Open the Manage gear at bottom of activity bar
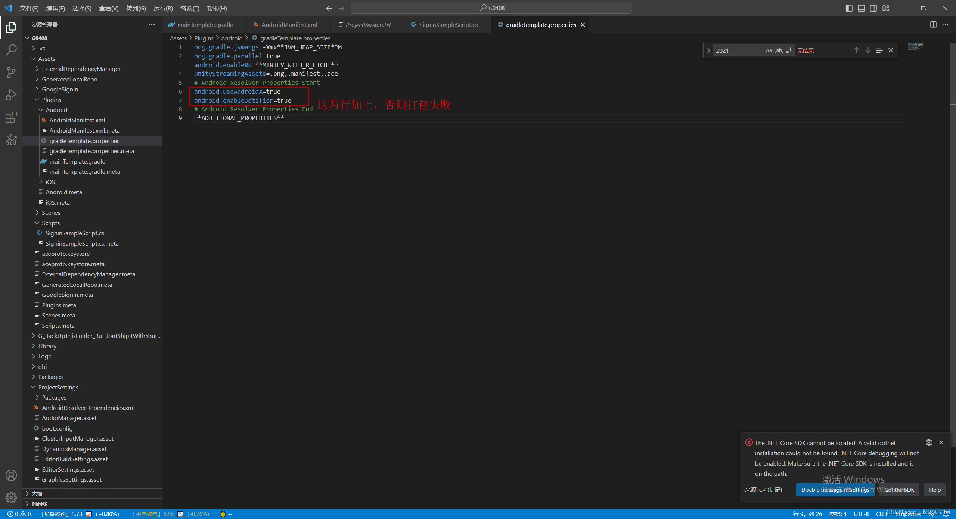The image size is (956, 519). (11, 497)
